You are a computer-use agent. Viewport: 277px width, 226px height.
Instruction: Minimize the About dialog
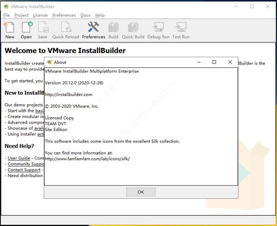[x=199, y=62]
